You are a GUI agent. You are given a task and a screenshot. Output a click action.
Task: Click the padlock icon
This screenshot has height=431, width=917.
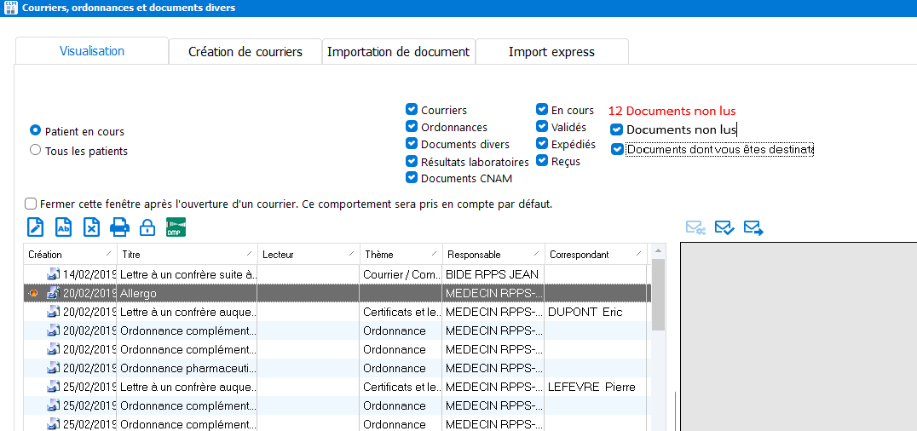(147, 227)
